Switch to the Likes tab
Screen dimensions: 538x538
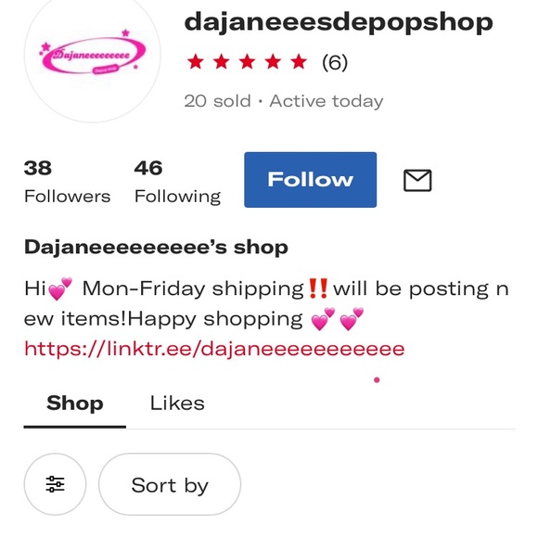click(x=177, y=403)
